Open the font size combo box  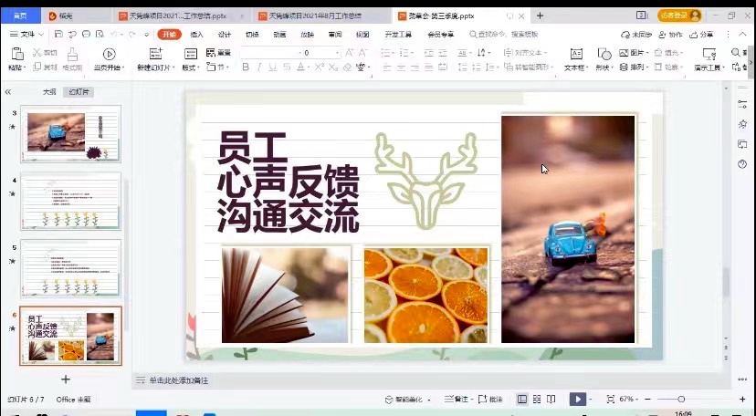pos(320,53)
